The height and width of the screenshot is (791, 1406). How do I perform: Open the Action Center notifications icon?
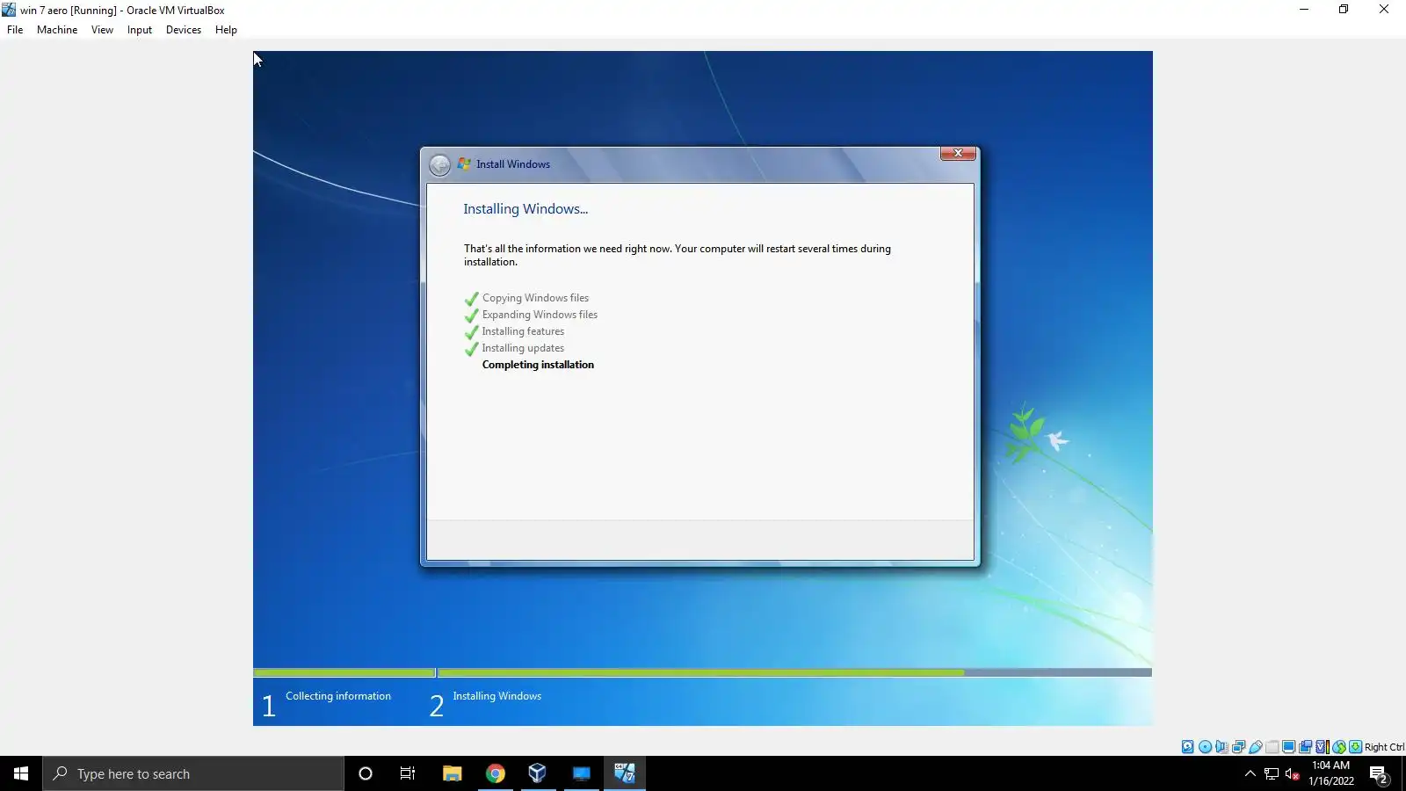click(x=1379, y=774)
